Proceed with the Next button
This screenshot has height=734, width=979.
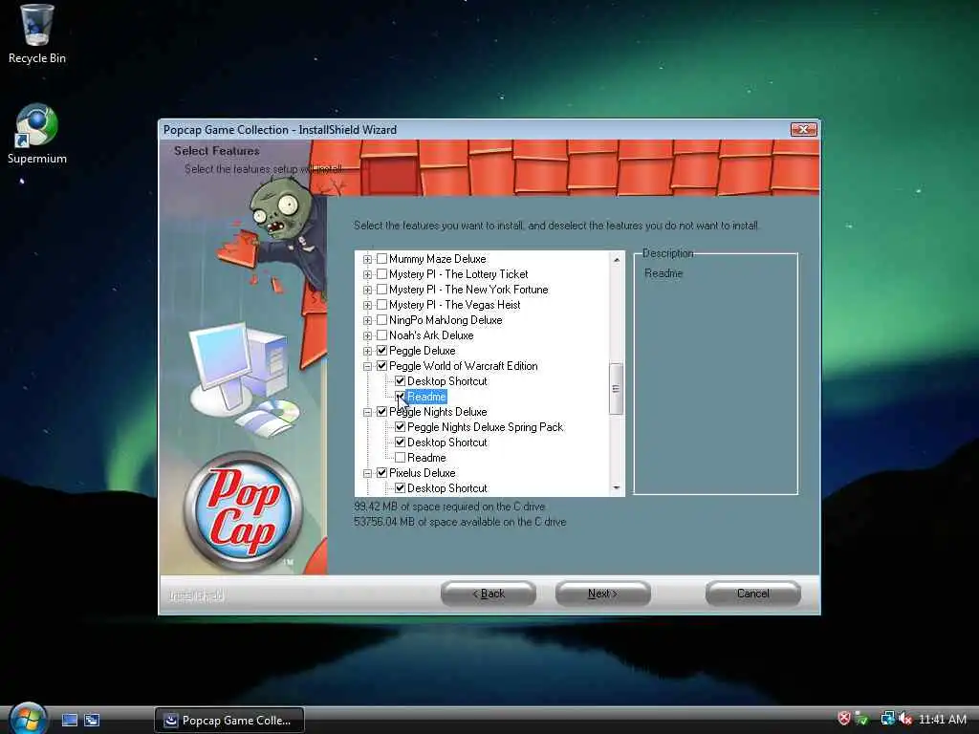pyautogui.click(x=602, y=594)
